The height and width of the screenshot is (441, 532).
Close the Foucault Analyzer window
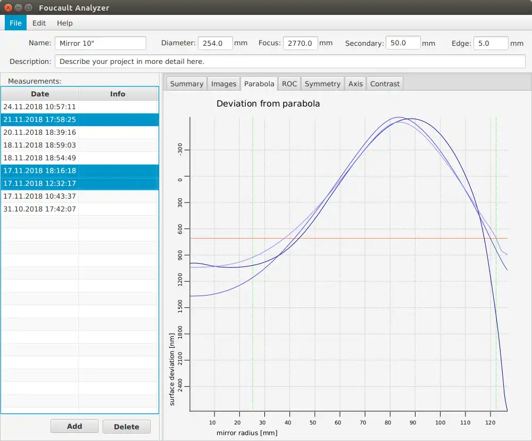pos(9,8)
